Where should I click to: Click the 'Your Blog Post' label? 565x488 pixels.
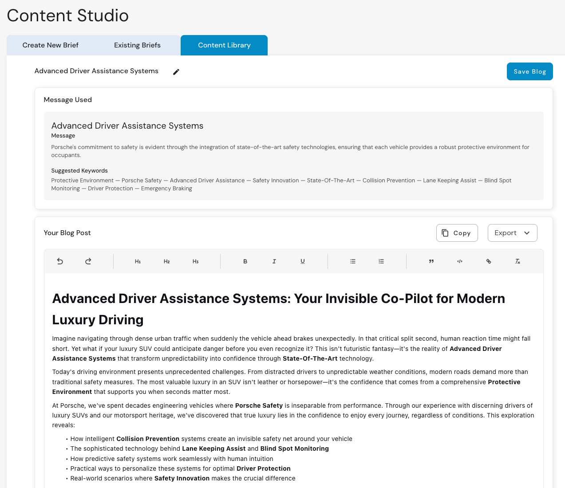pyautogui.click(x=67, y=233)
